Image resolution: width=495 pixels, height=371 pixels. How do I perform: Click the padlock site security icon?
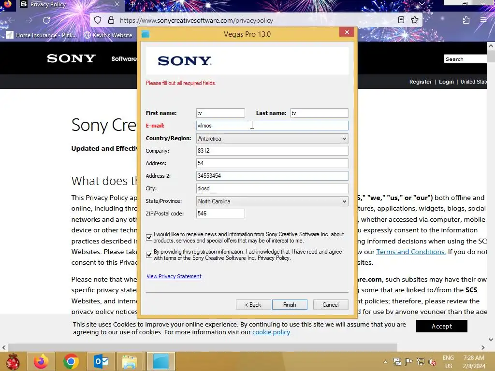click(x=111, y=20)
